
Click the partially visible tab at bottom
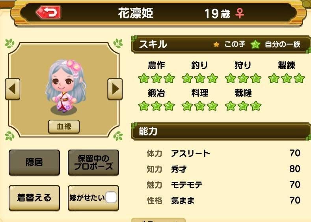tap(158, 220)
